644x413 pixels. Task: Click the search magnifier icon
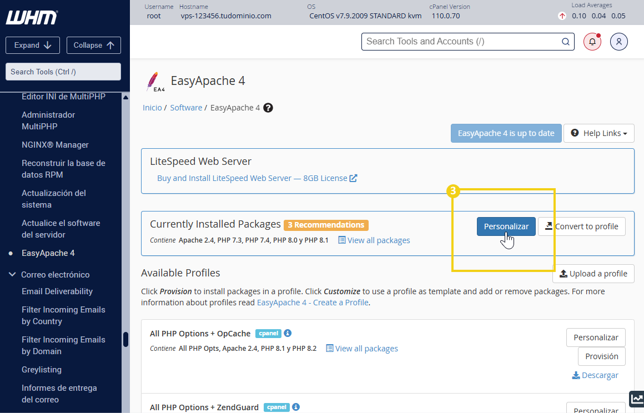coord(566,42)
